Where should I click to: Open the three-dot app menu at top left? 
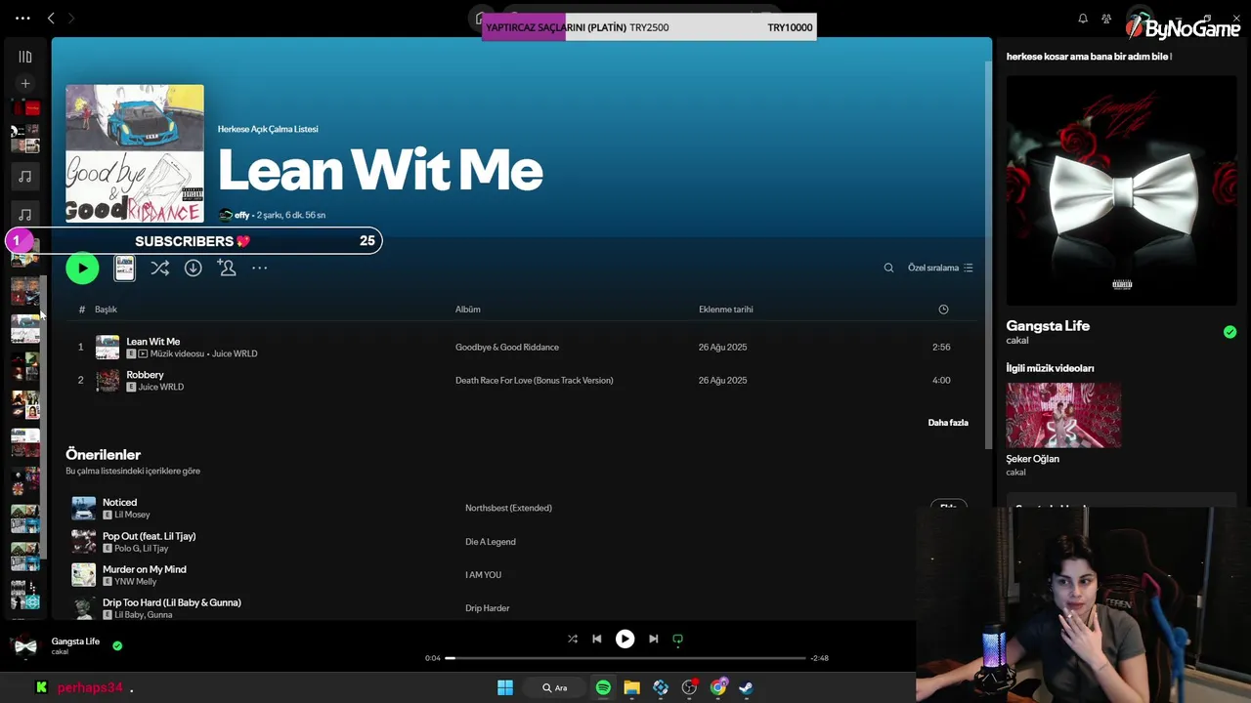point(22,18)
